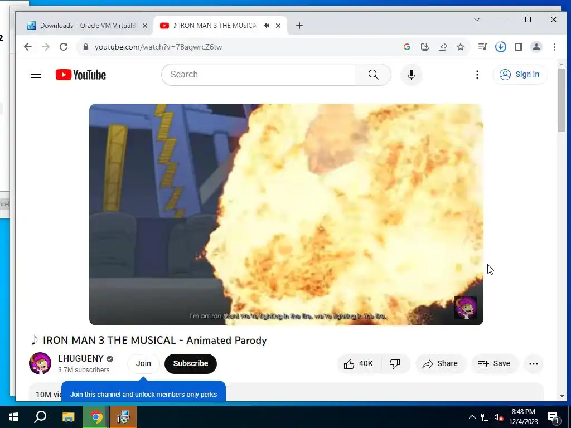Click the Google icon in the address bar
Image resolution: width=571 pixels, height=428 pixels.
(x=407, y=47)
